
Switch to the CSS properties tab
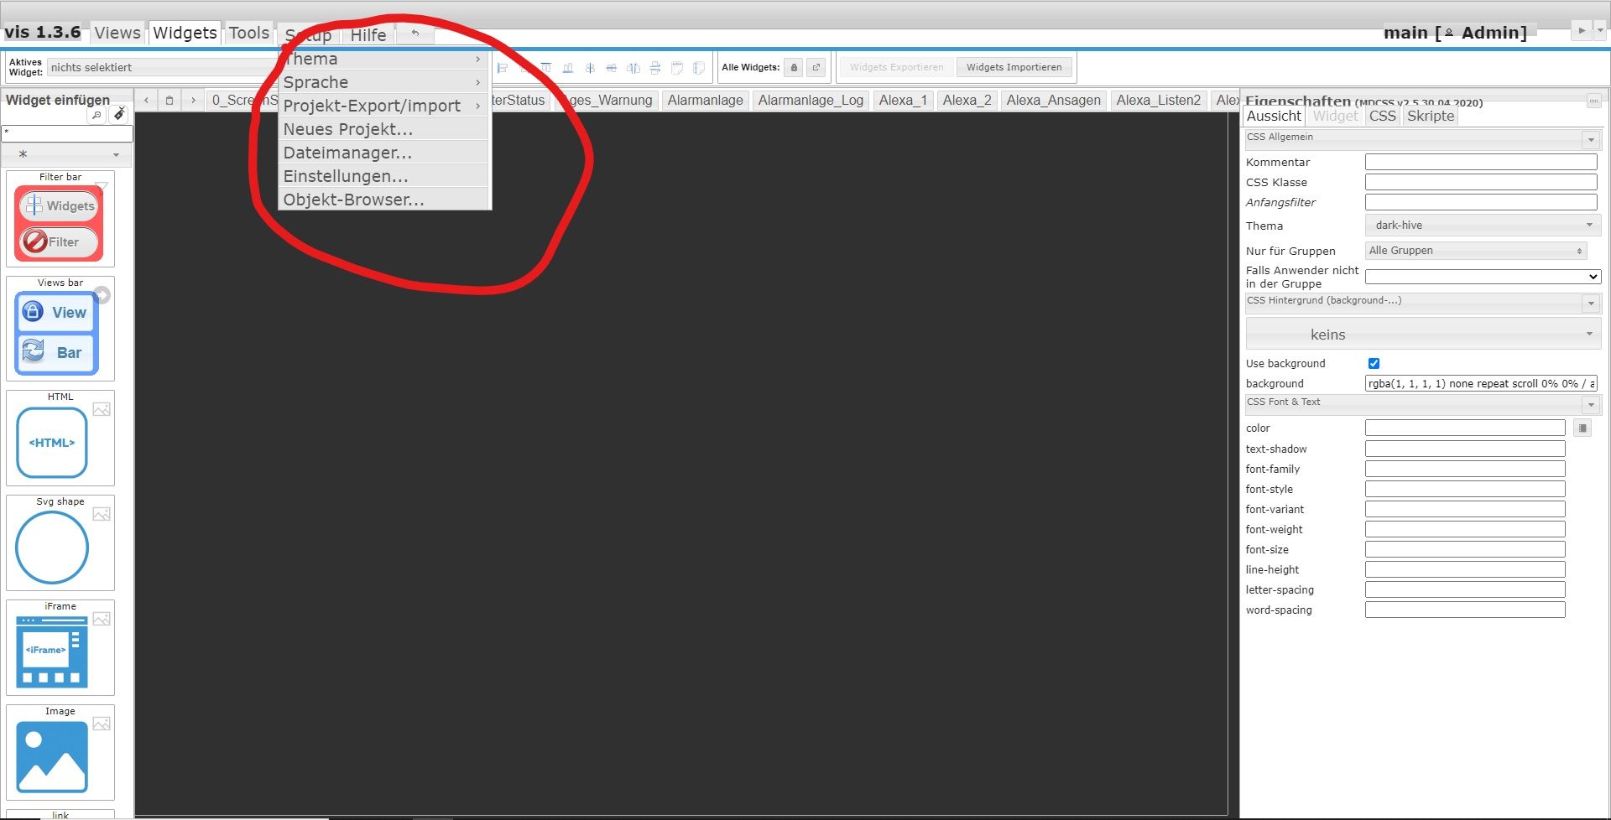tap(1382, 117)
